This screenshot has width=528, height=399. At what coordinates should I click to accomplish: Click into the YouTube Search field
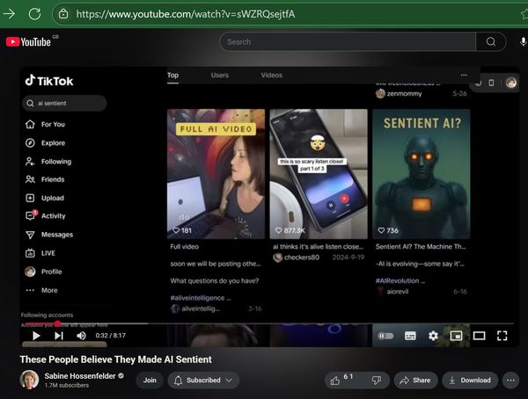pyautogui.click(x=348, y=41)
